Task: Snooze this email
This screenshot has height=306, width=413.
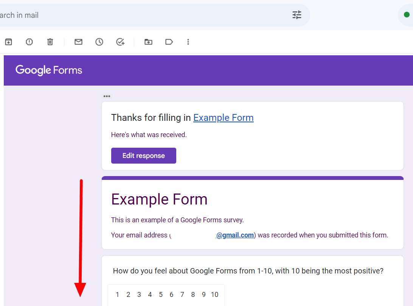Action: coord(99,42)
